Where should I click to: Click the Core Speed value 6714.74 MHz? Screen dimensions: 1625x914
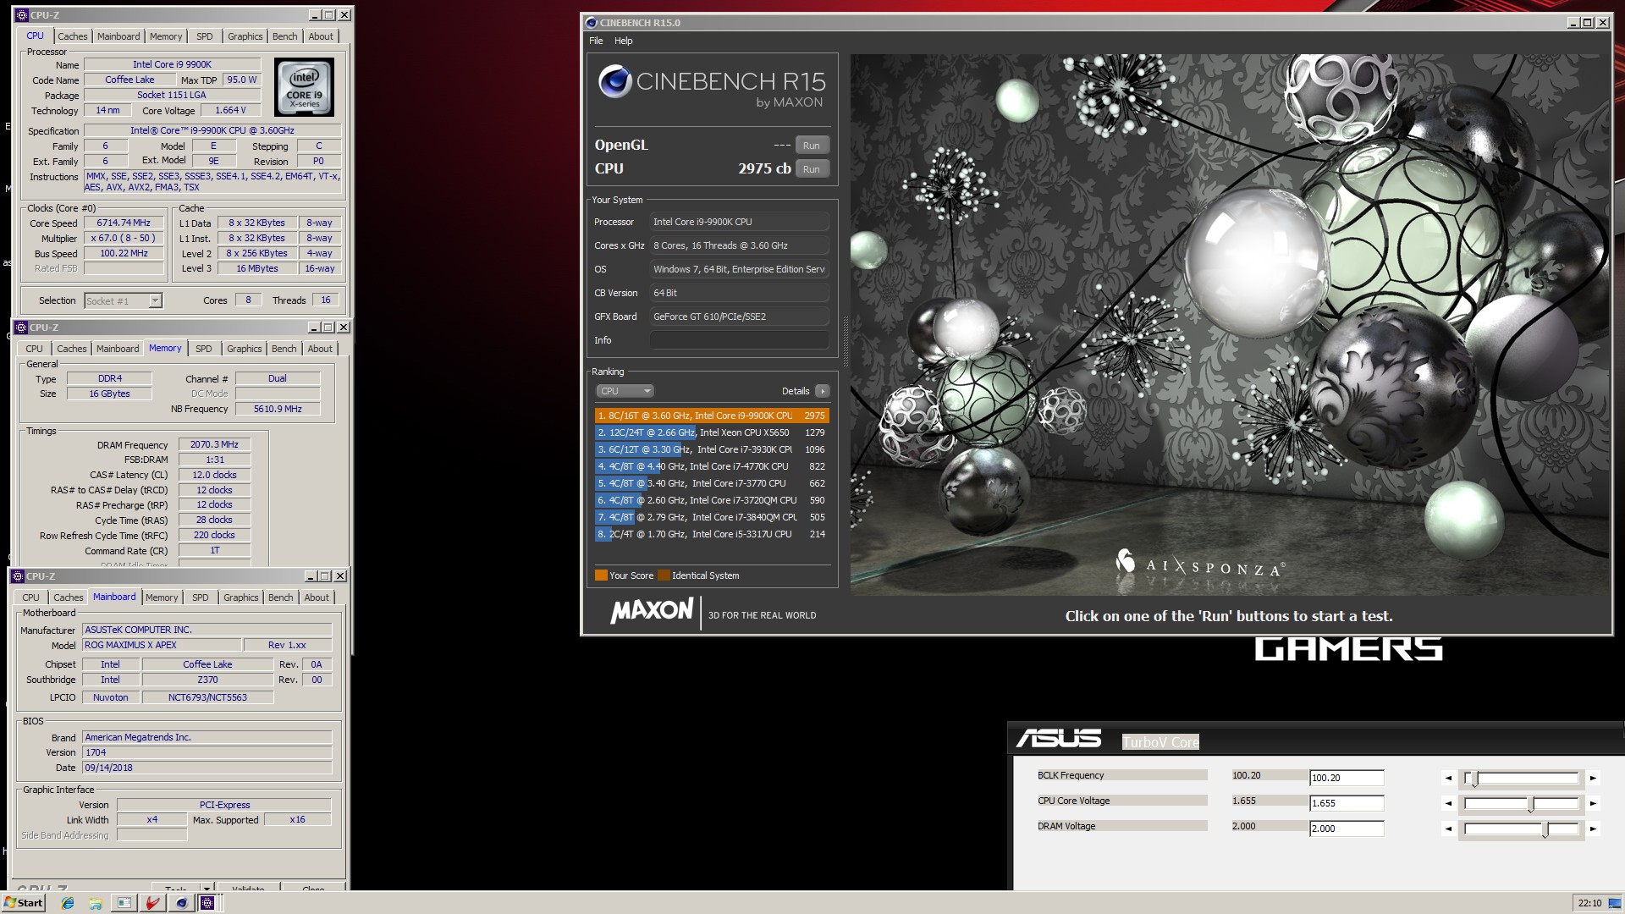click(x=124, y=223)
